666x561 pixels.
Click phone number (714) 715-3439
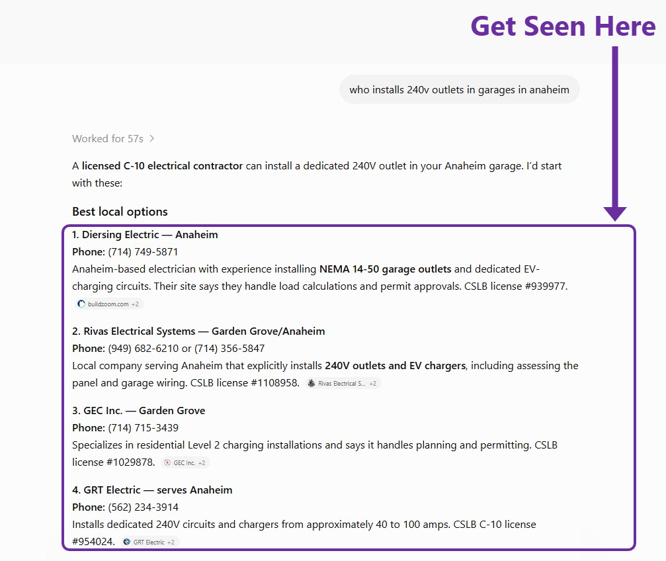click(143, 428)
